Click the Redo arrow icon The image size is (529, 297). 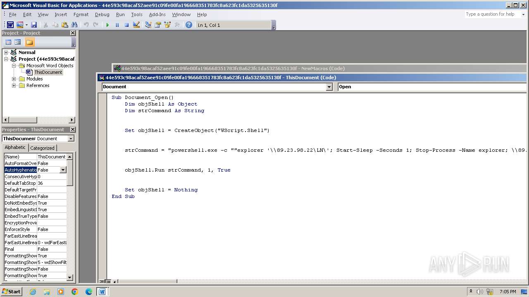[95, 25]
